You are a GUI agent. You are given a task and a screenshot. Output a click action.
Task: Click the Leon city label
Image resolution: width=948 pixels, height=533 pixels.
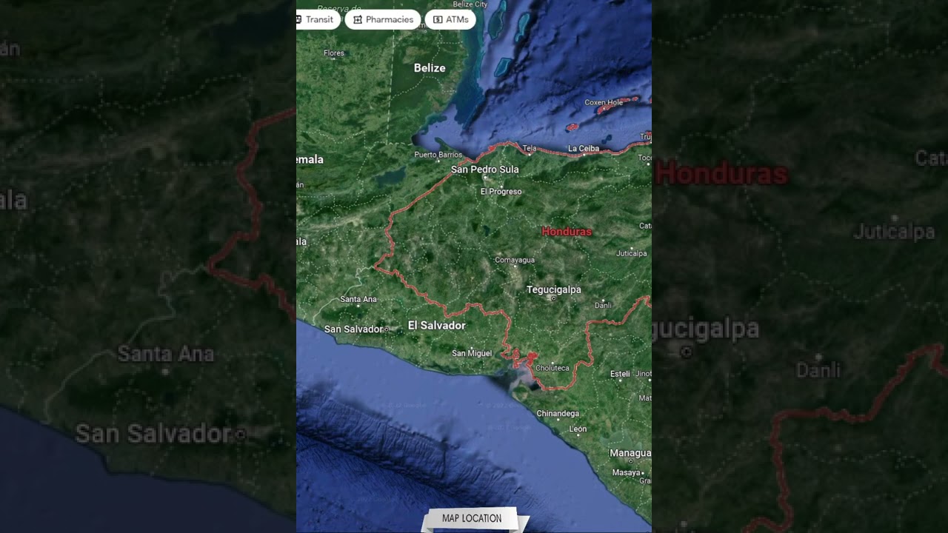click(578, 429)
